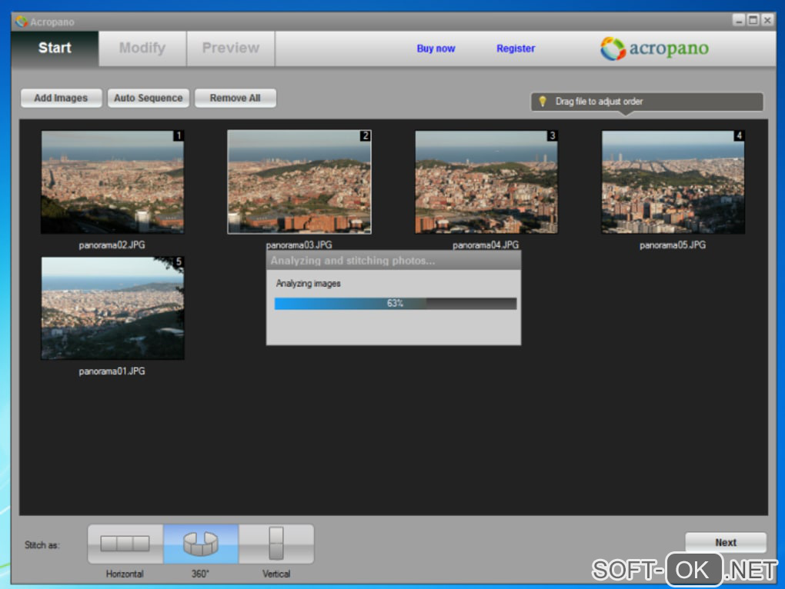This screenshot has height=589, width=785.
Task: Click the panorama02.JPG file name label
Action: click(112, 245)
